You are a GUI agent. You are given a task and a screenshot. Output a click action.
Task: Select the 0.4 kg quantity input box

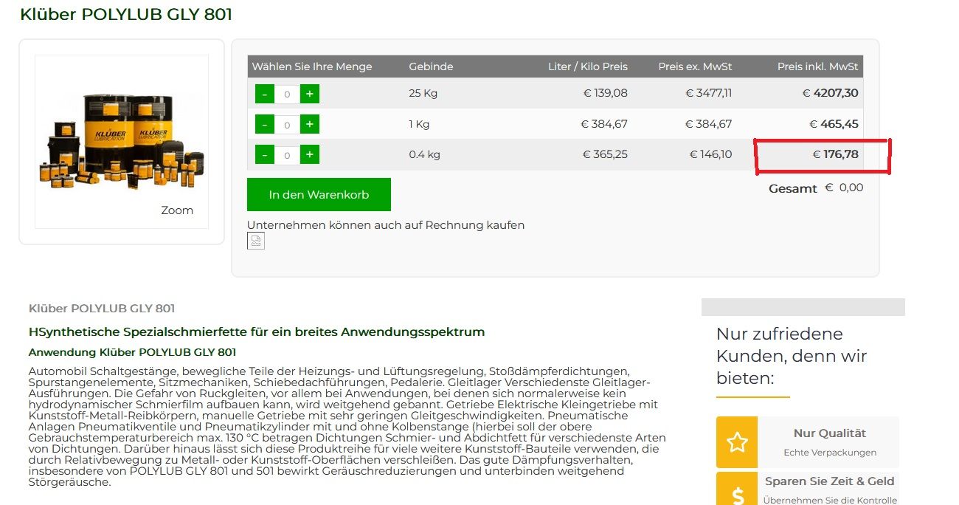[287, 154]
